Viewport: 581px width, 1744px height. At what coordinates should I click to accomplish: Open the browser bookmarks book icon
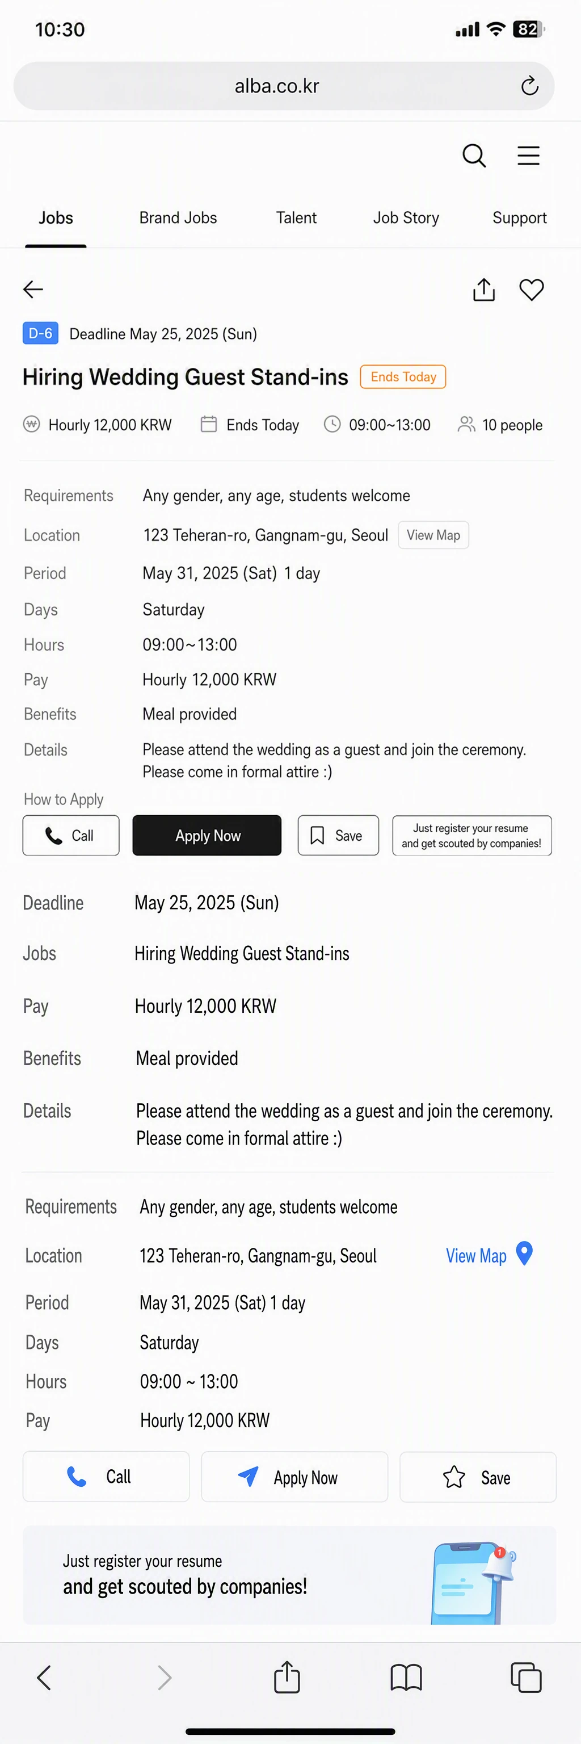tap(406, 1678)
